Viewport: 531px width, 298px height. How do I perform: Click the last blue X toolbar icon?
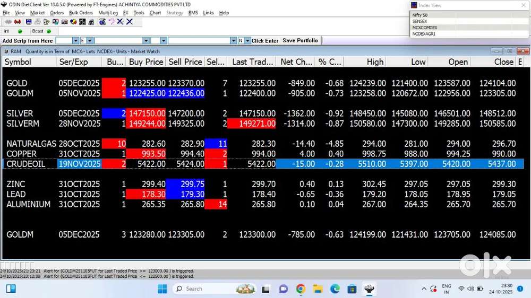coord(130,22)
